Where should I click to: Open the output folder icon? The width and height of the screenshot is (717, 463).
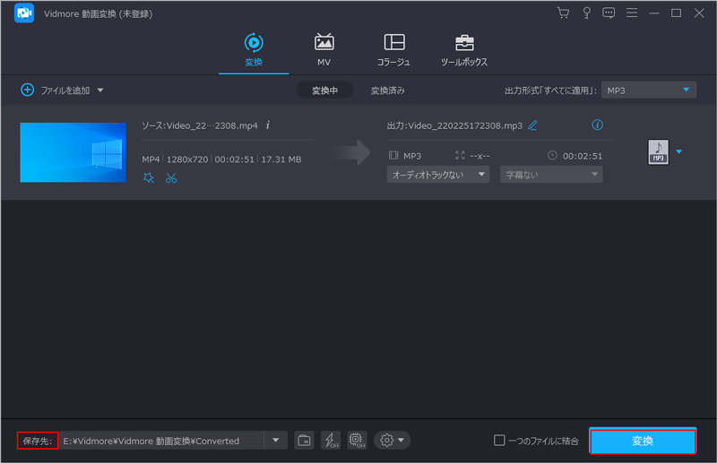[x=304, y=441]
